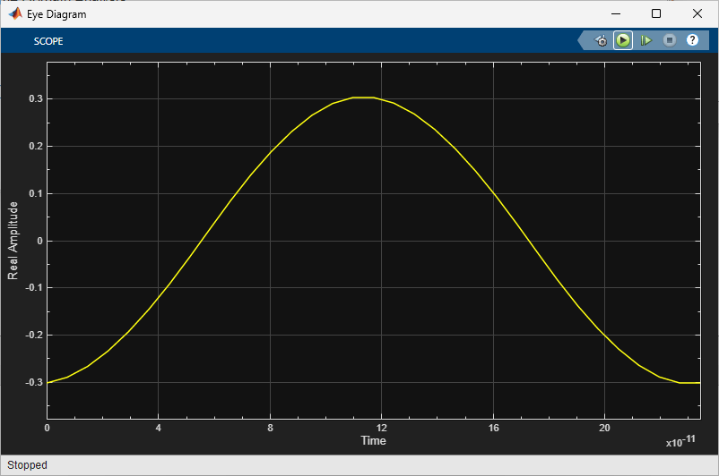Close the Eye Diagram window

coord(697,13)
